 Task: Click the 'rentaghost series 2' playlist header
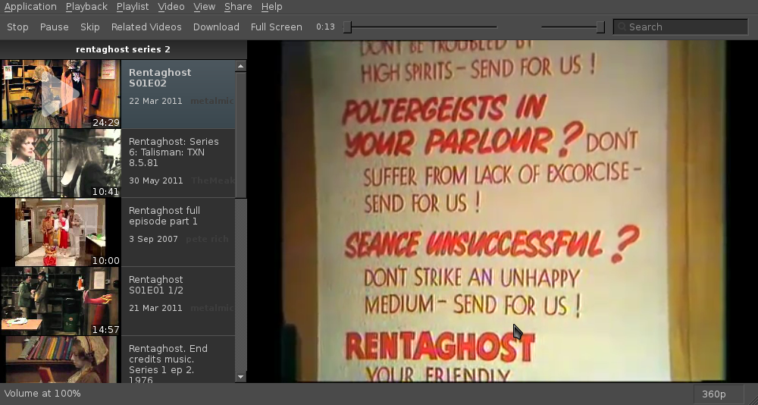pos(124,49)
